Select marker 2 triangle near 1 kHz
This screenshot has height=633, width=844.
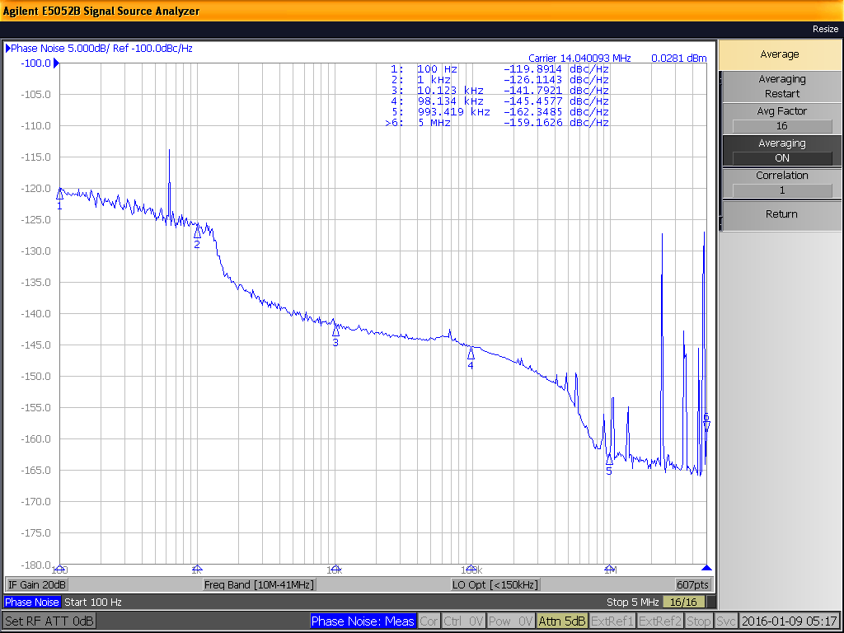tap(198, 232)
